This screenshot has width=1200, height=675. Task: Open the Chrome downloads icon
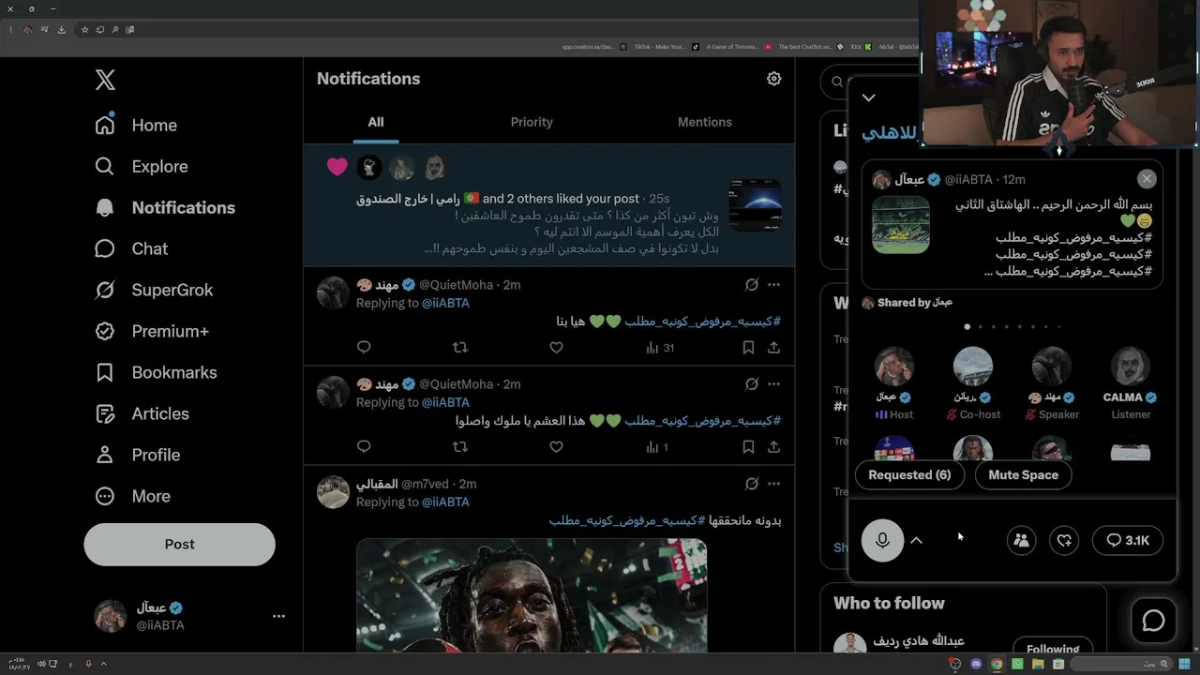pos(61,29)
